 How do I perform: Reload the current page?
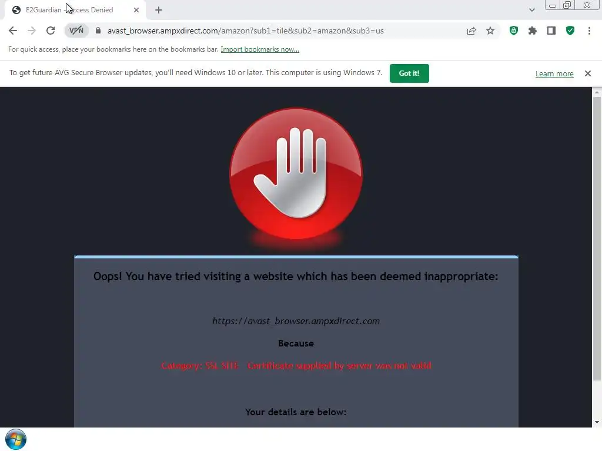click(51, 31)
